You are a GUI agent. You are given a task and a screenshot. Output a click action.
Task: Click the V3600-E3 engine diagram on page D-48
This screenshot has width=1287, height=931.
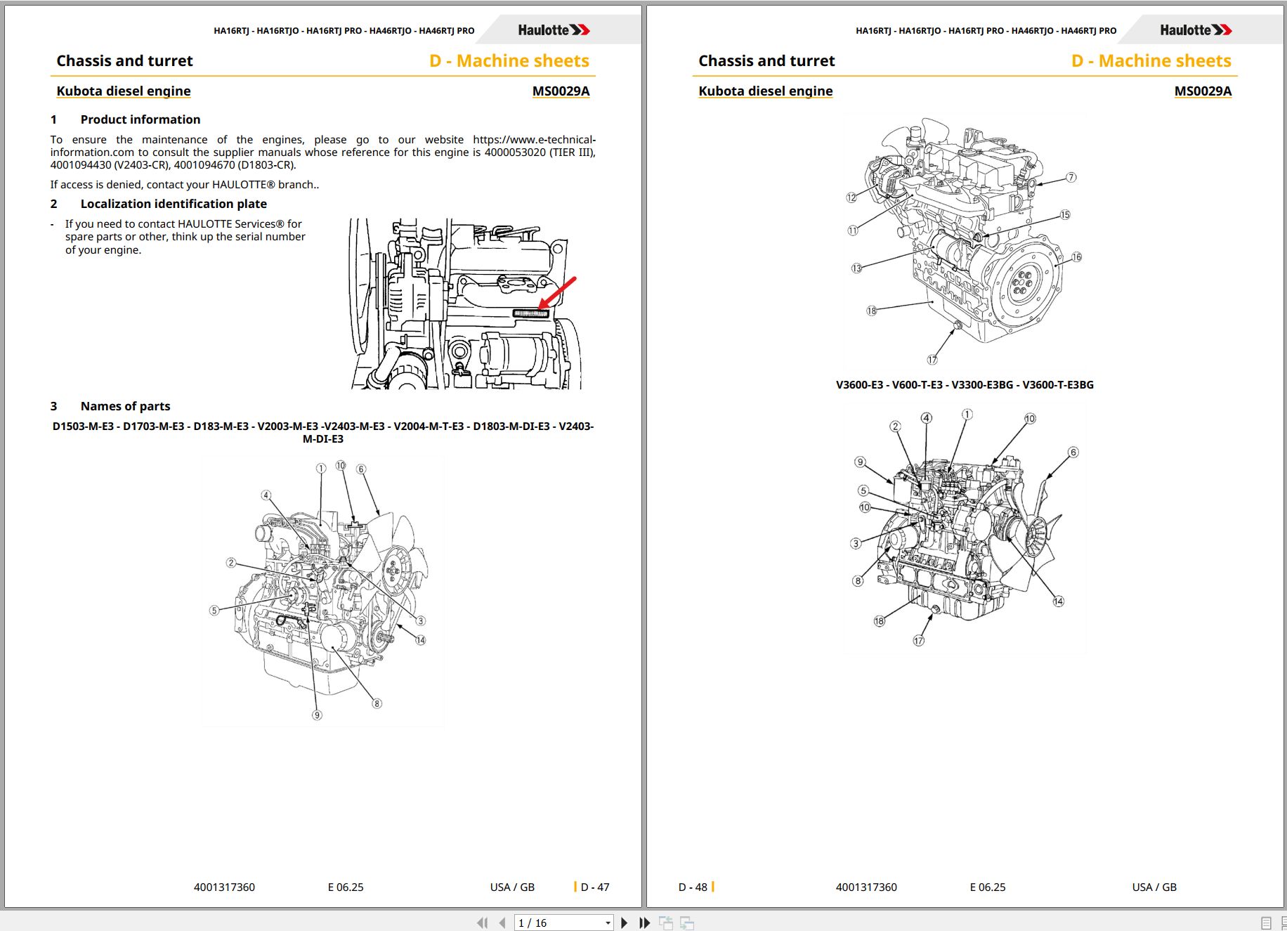[964, 241]
